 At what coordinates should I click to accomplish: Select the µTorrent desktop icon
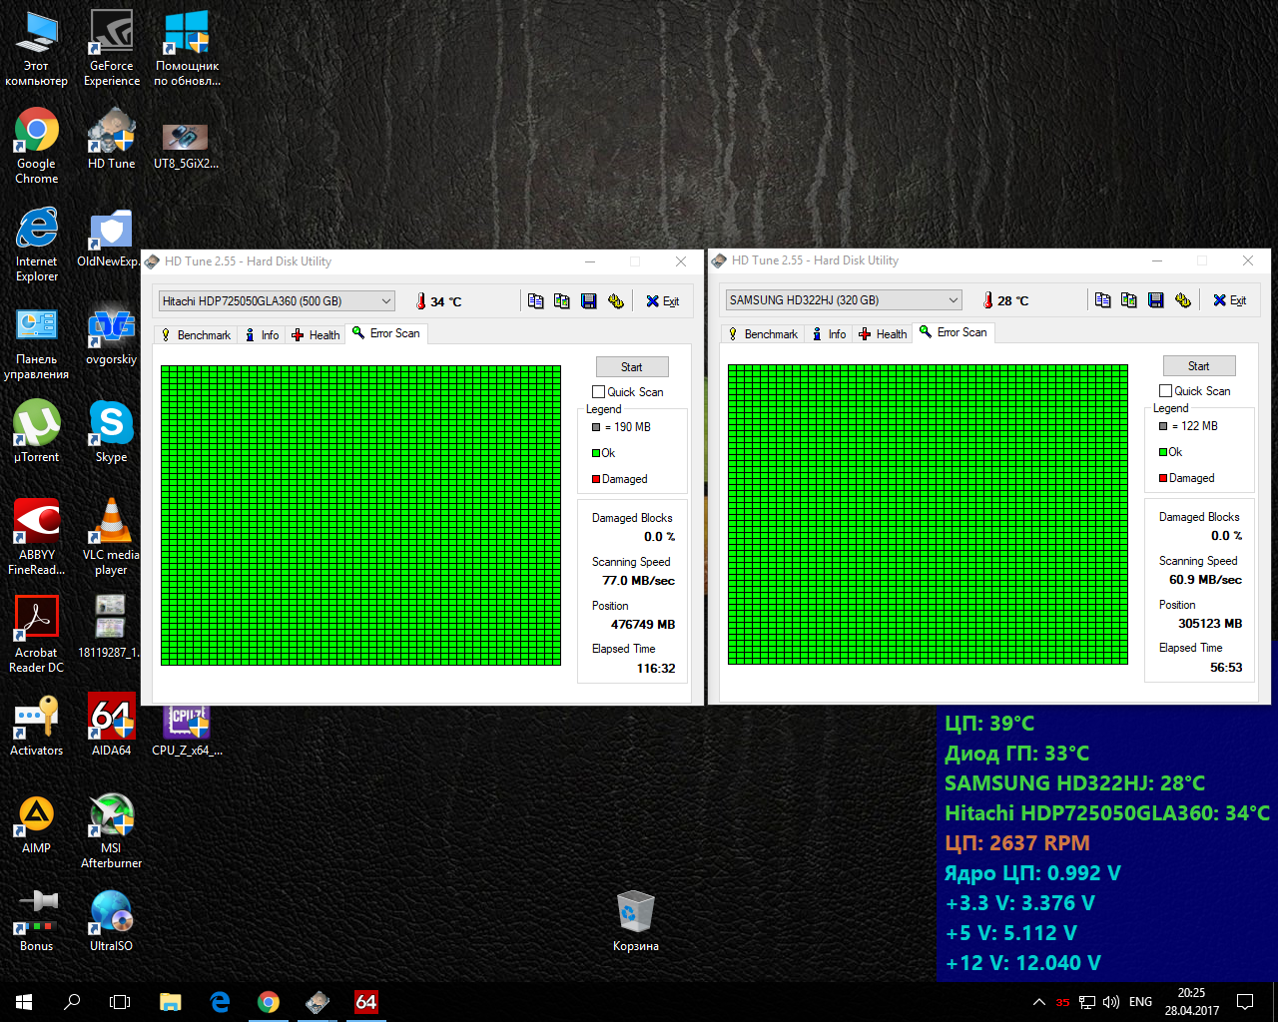(37, 432)
